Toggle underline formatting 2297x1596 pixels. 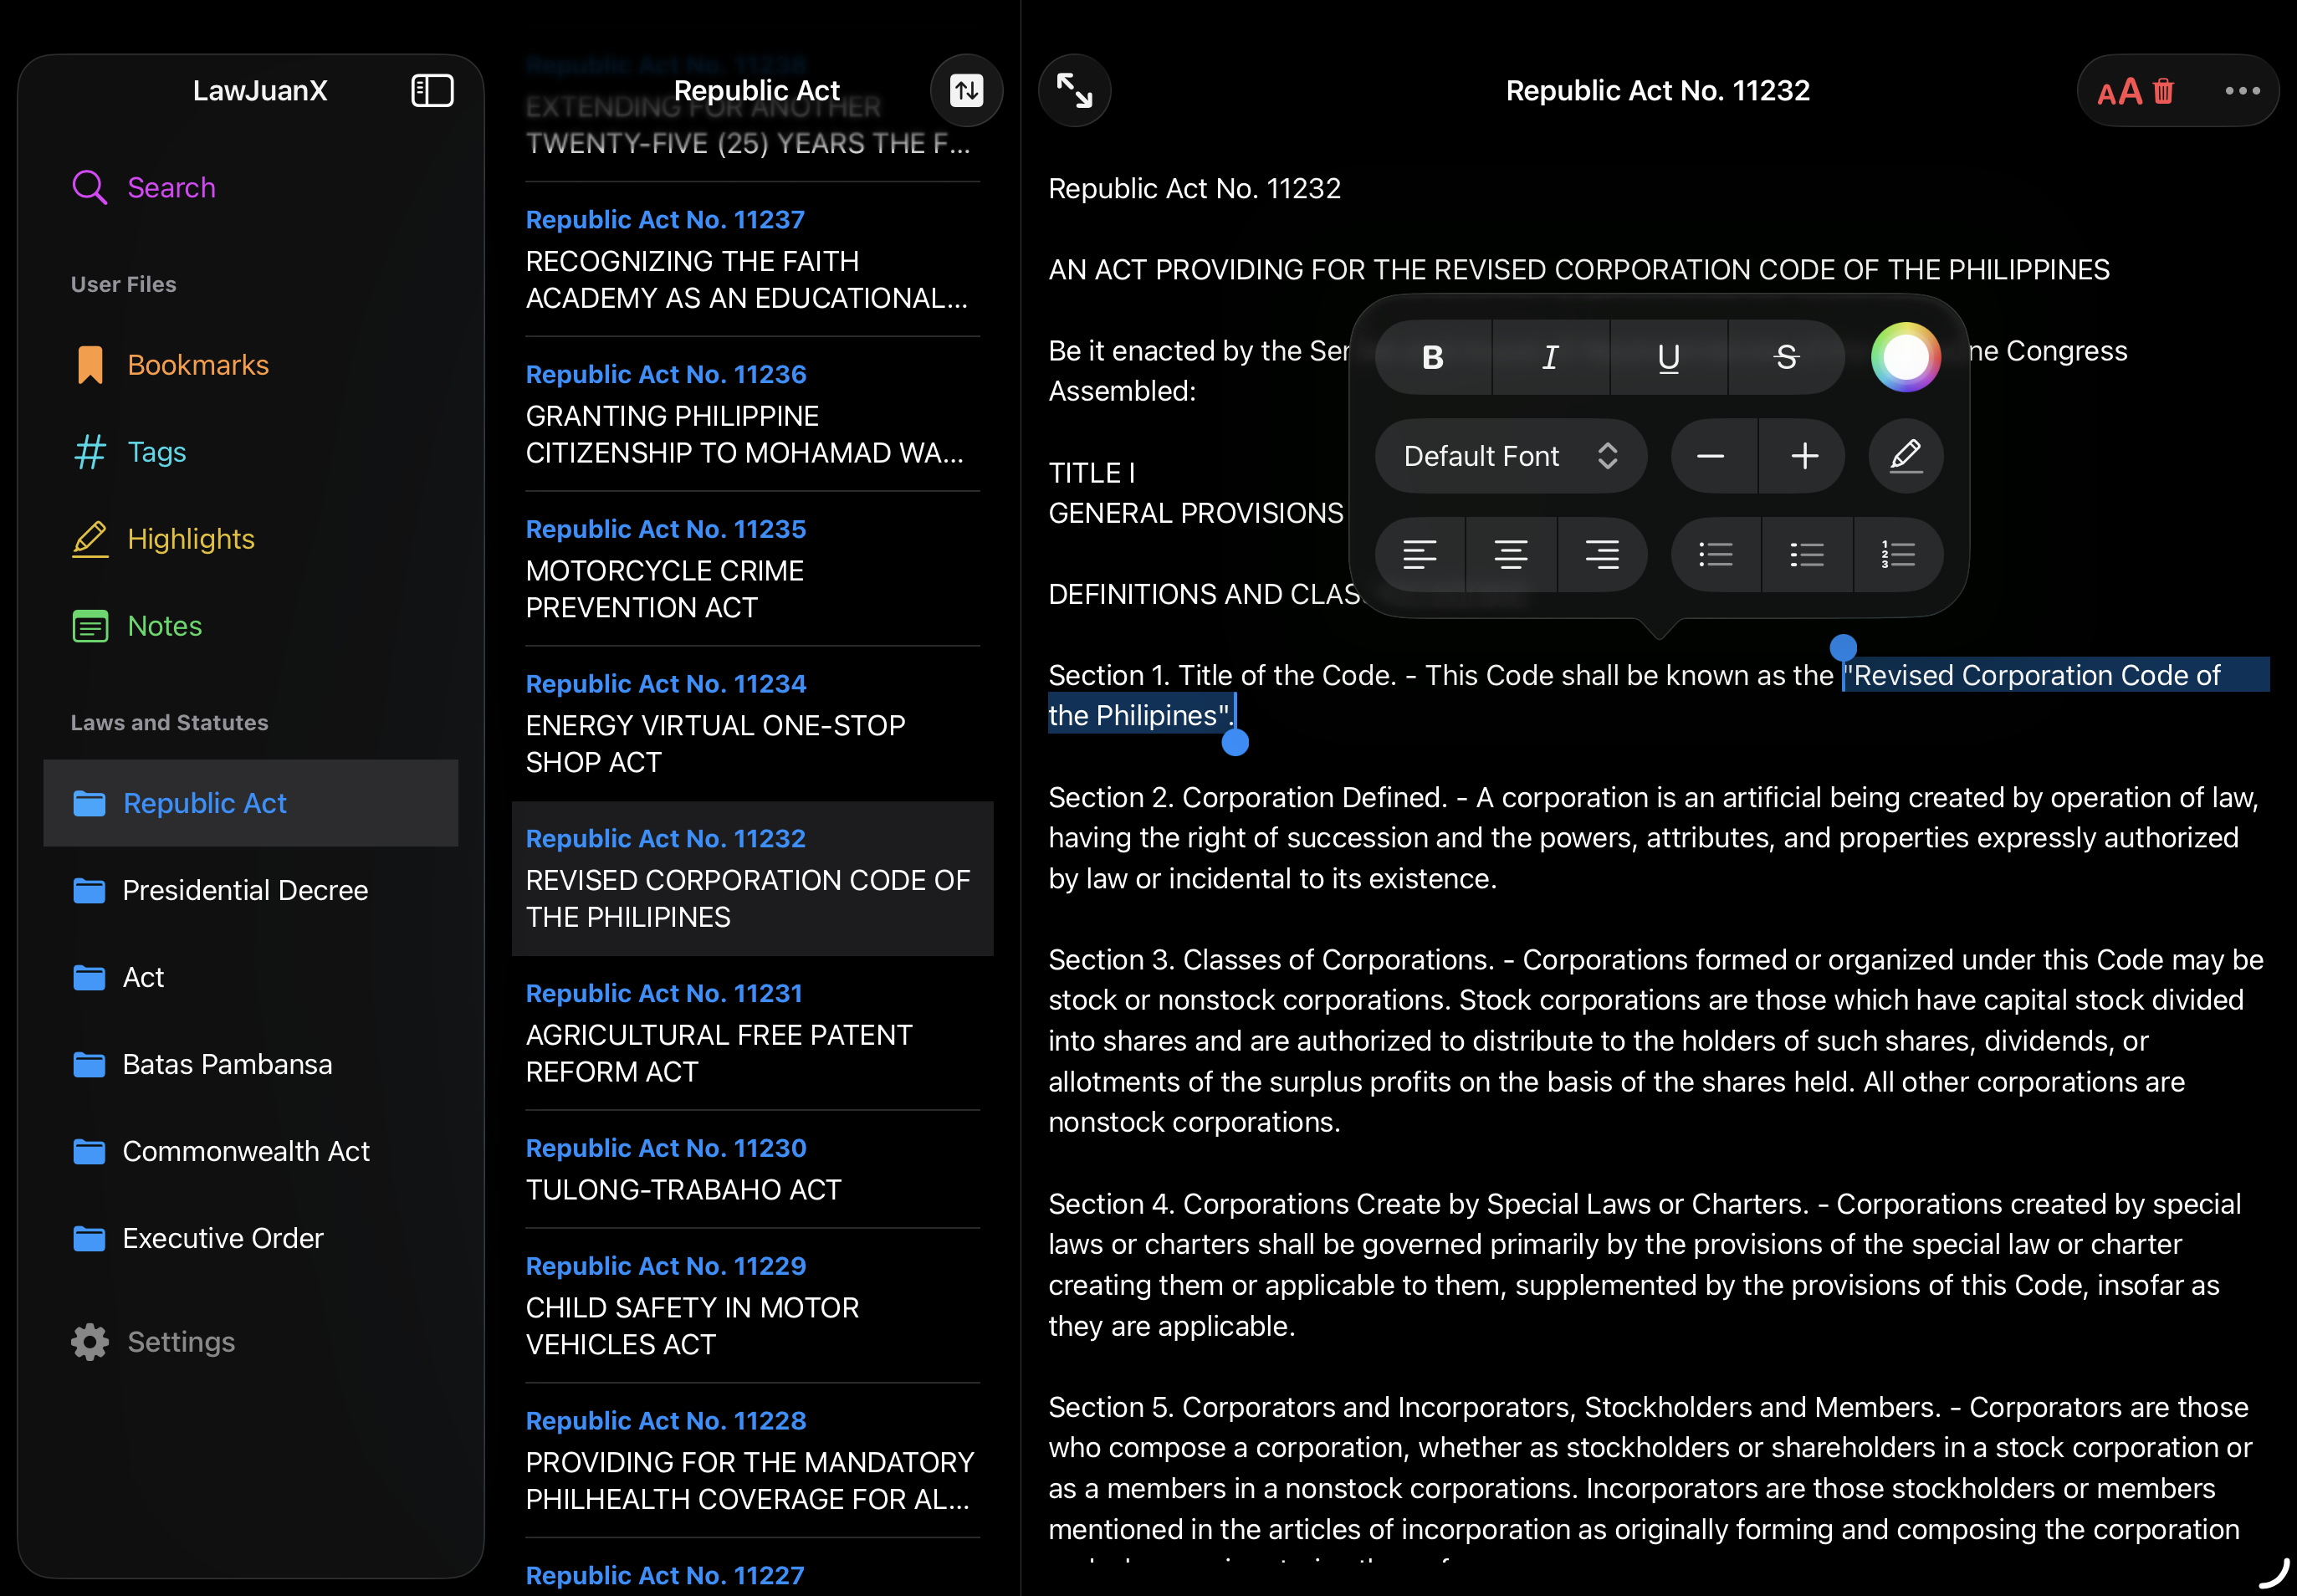(1669, 357)
